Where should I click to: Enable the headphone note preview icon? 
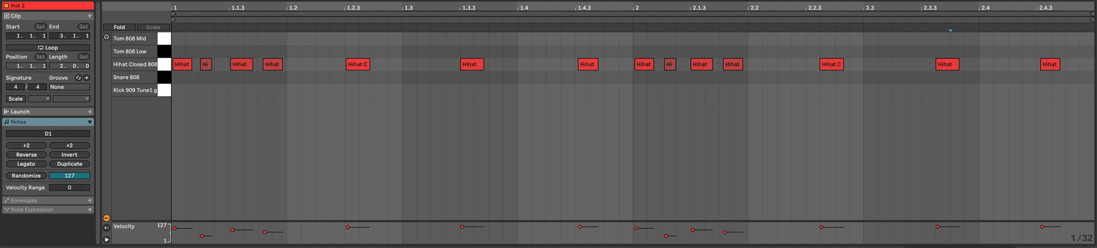click(107, 37)
